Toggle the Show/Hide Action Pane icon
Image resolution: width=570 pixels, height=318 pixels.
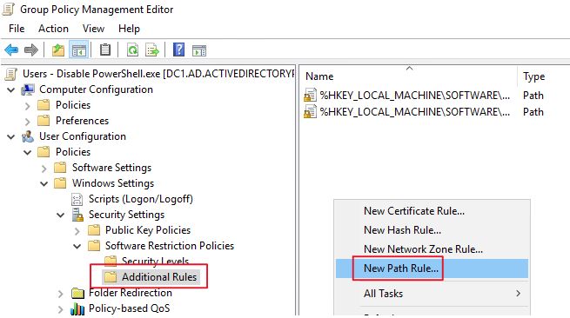(x=198, y=50)
